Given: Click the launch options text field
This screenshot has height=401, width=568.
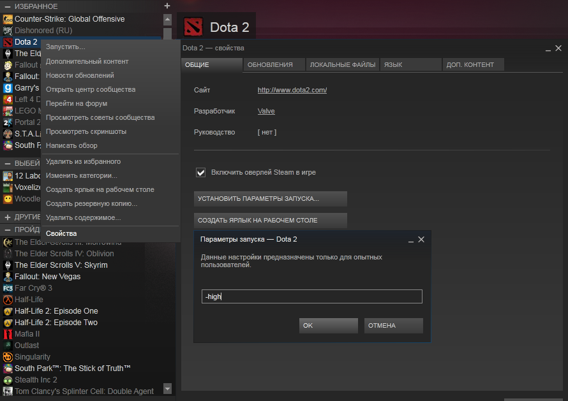Looking at the screenshot, I should [312, 296].
